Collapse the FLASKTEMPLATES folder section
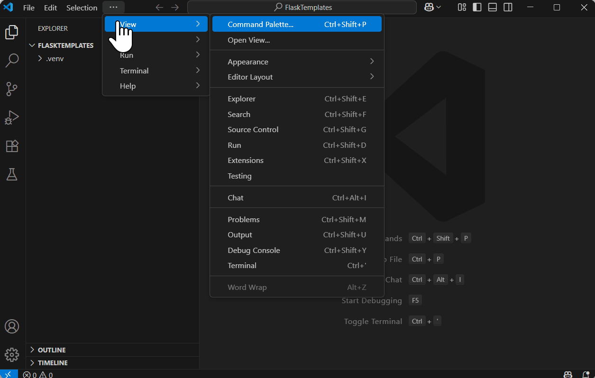 click(x=113, y=45)
